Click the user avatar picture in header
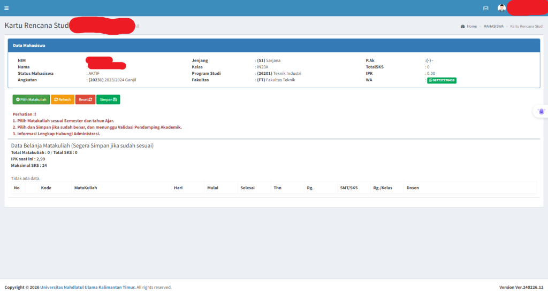The height and width of the screenshot is (294, 548). [x=501, y=8]
